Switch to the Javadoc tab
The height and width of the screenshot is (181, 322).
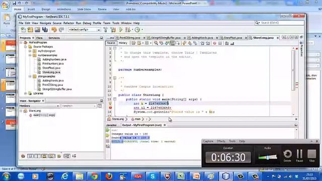(x=111, y=125)
